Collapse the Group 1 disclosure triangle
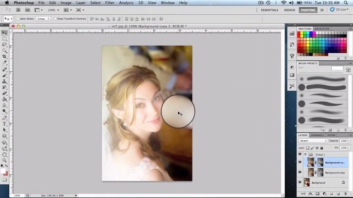The width and height of the screenshot is (353, 198). point(306,155)
